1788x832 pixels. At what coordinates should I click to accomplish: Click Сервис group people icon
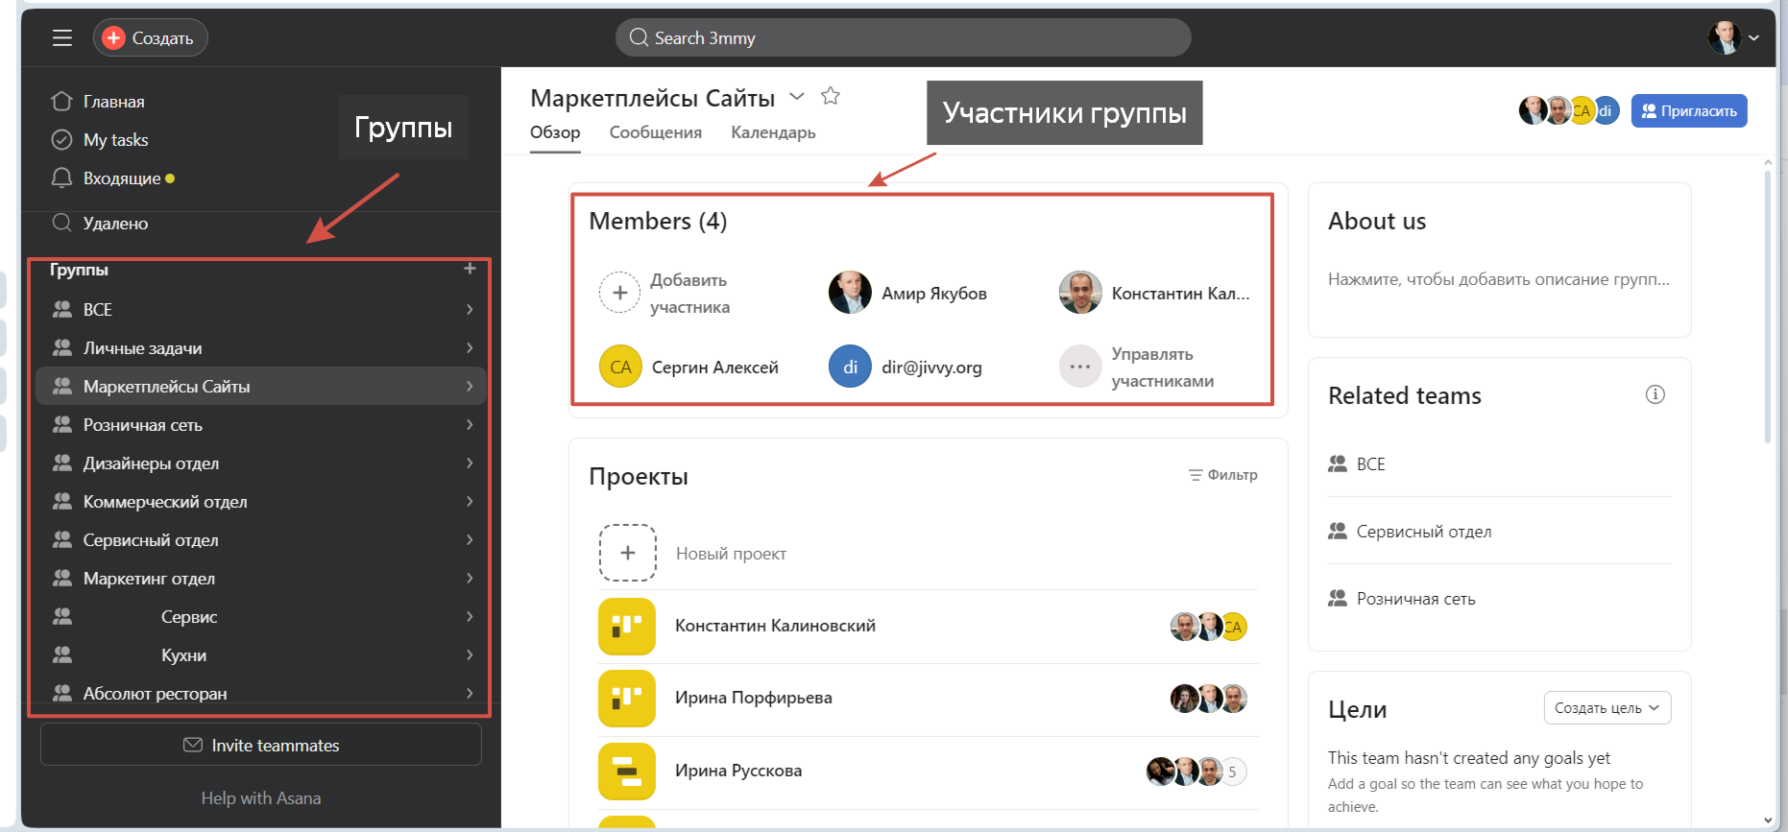coord(62,616)
